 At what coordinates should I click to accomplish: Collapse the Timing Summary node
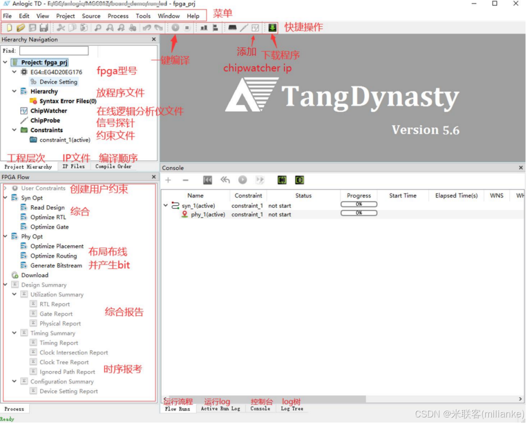pos(14,333)
